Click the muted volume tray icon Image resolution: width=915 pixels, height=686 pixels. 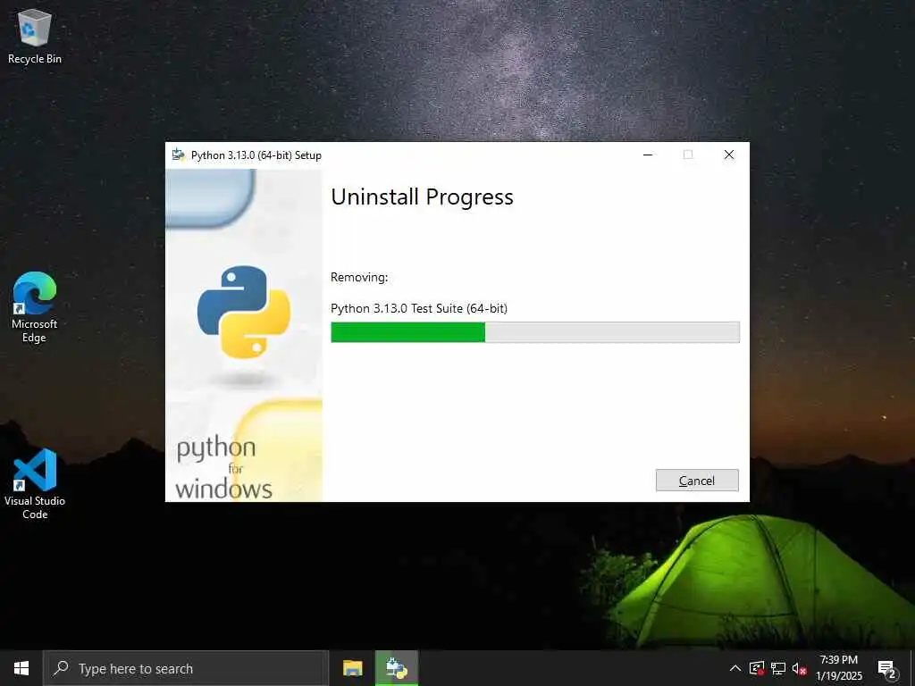799,668
